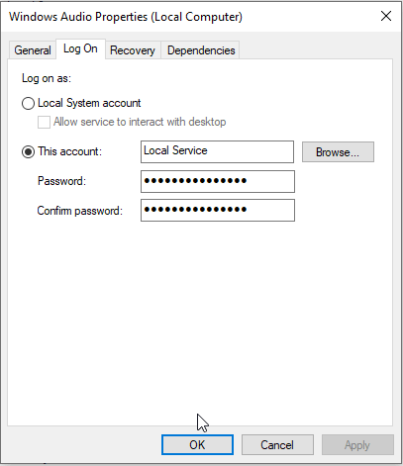Click the 'Password:' label text
The height and width of the screenshot is (466, 403).
click(x=61, y=181)
